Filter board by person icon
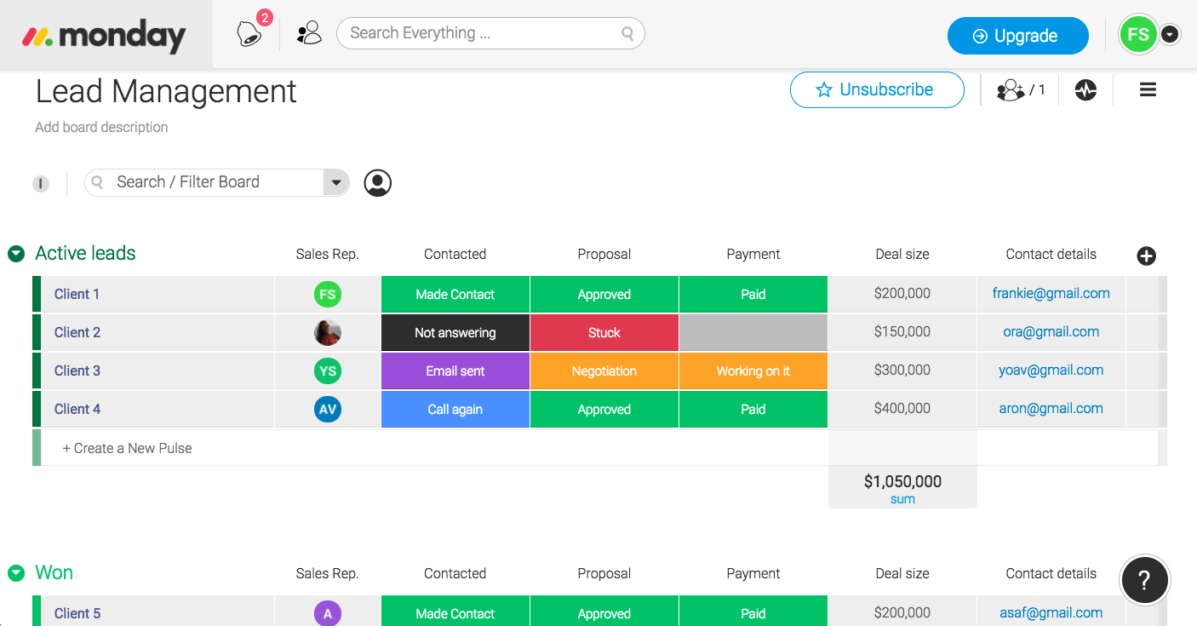1197x626 pixels. [378, 183]
